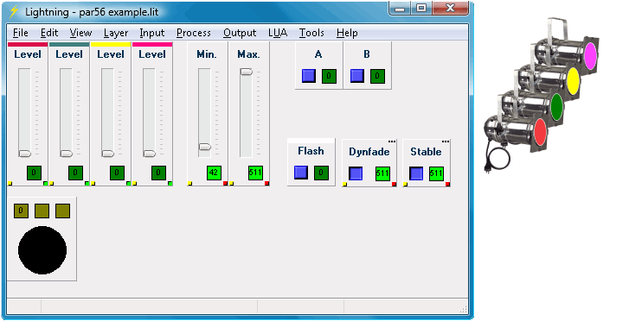Click the third olive box above the circle
Viewport: 629px width, 321px height.
63,211
